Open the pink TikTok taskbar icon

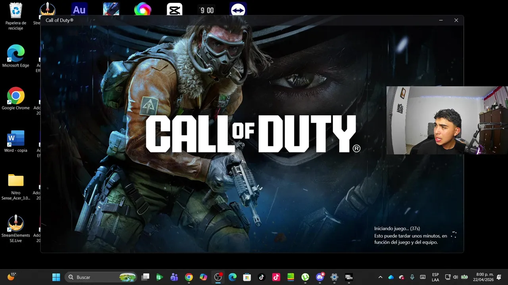click(x=276, y=277)
